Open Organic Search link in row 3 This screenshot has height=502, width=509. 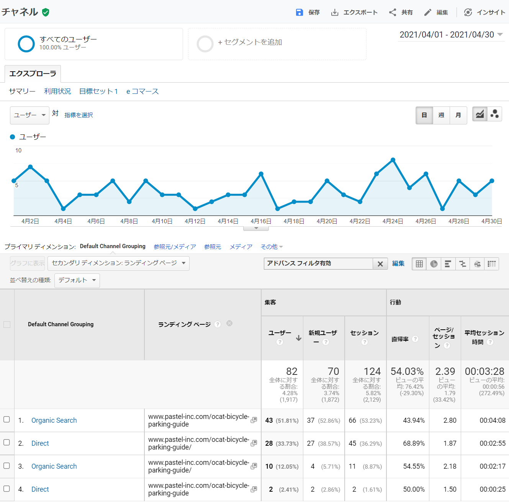coord(54,466)
